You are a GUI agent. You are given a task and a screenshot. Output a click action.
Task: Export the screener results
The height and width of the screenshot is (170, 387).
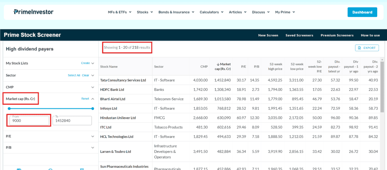pos(367,48)
